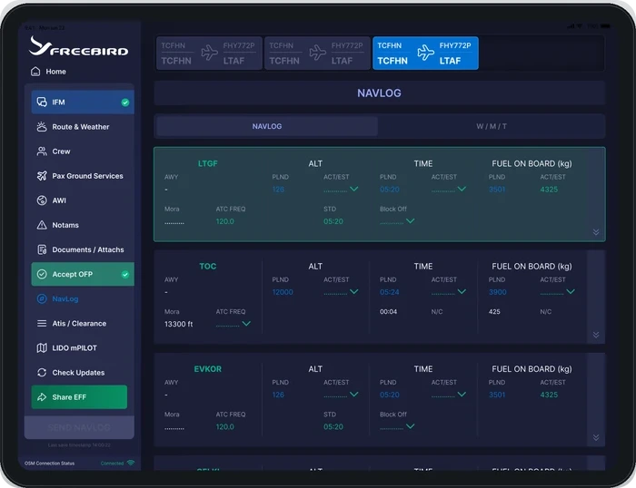The width and height of the screenshot is (636, 488).
Task: Click the Freebird logo
Action: (x=78, y=45)
